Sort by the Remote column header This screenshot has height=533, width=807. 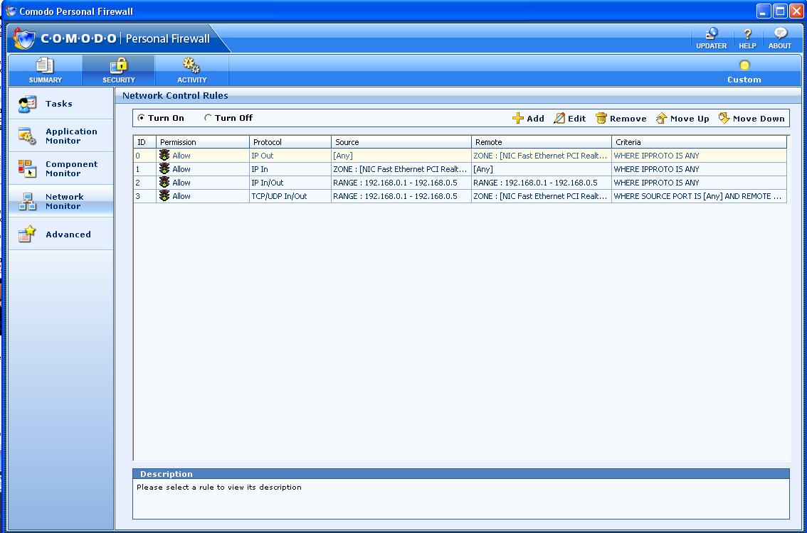click(x=542, y=142)
